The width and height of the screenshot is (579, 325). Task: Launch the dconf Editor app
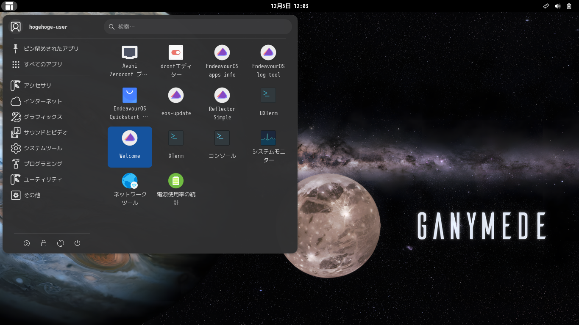coord(176,61)
